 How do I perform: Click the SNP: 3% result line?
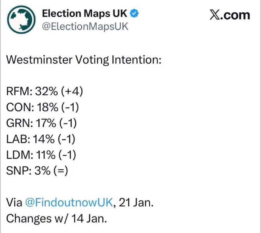37,170
